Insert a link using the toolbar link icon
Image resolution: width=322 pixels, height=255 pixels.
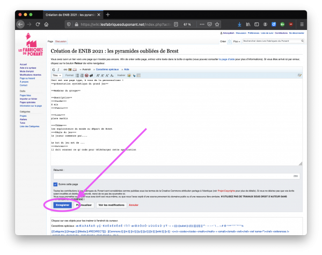(x=65, y=70)
